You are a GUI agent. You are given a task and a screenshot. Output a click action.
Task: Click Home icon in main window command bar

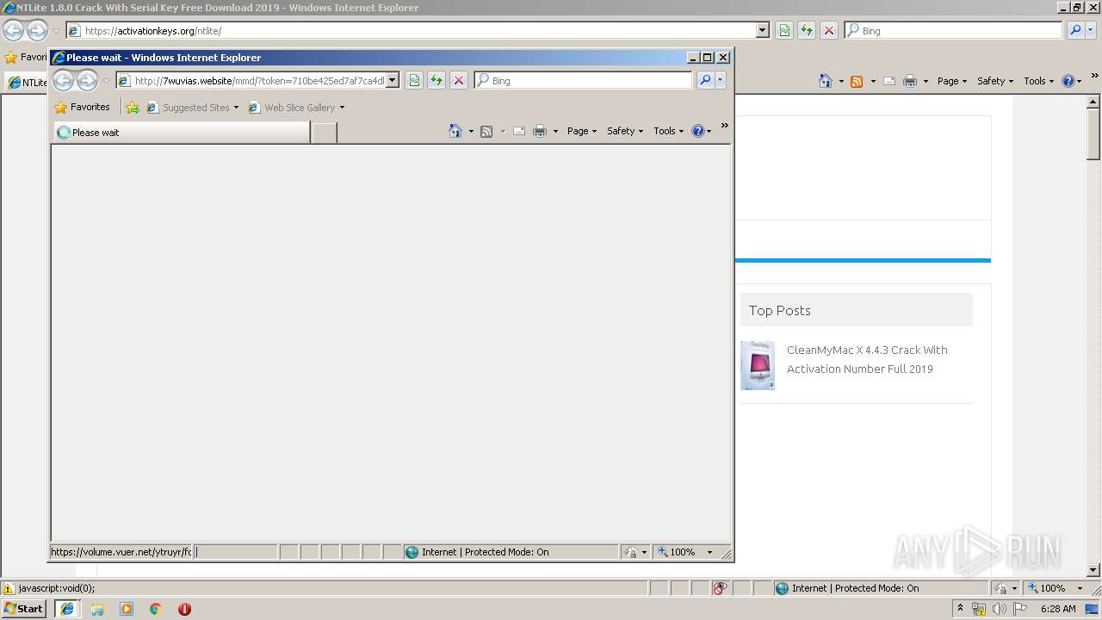click(826, 81)
